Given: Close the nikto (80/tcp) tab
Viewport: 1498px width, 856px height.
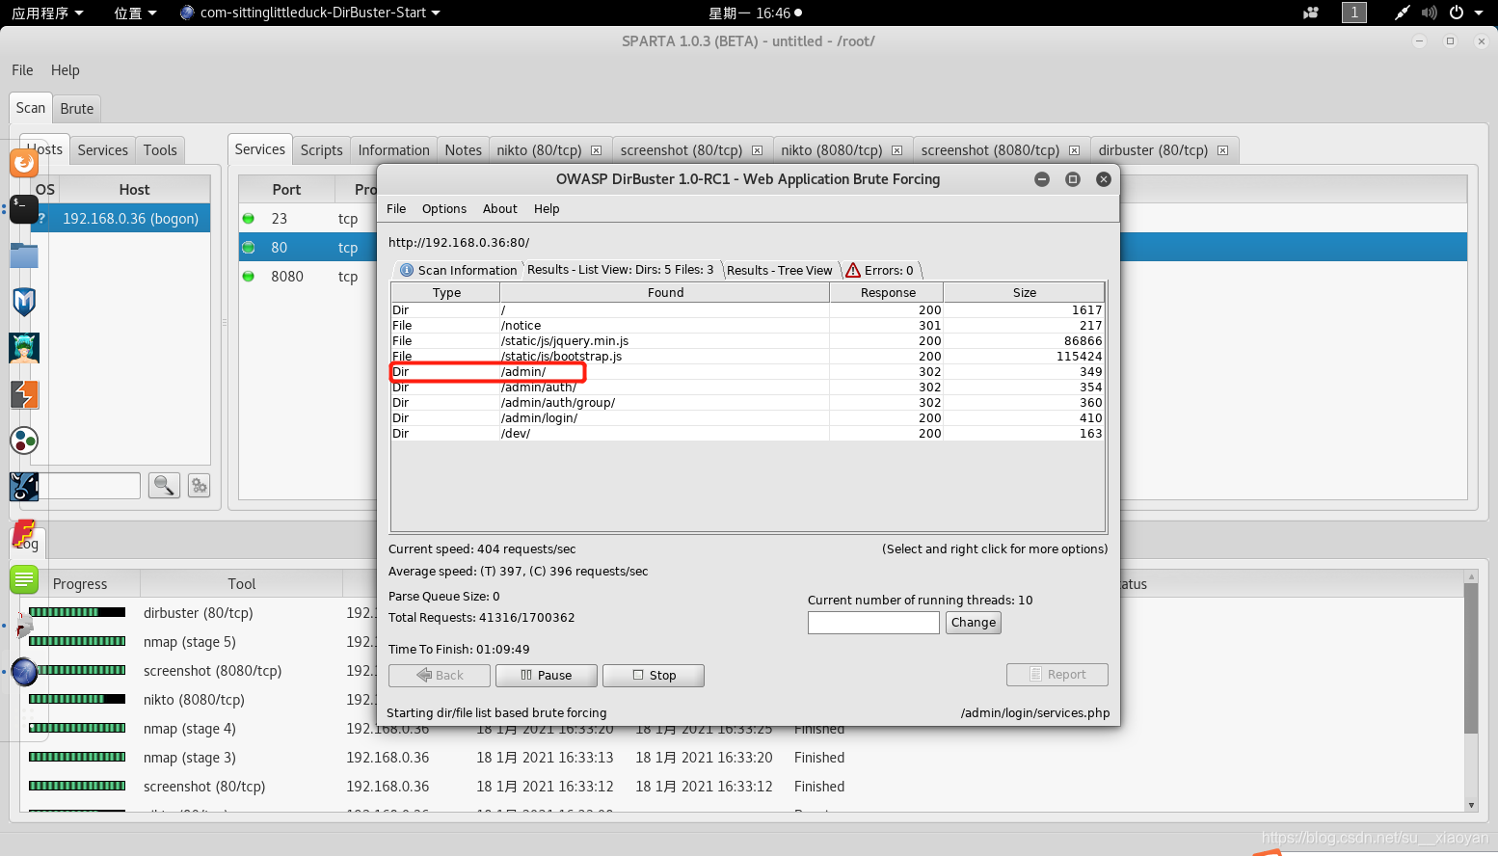Looking at the screenshot, I should [x=597, y=150].
